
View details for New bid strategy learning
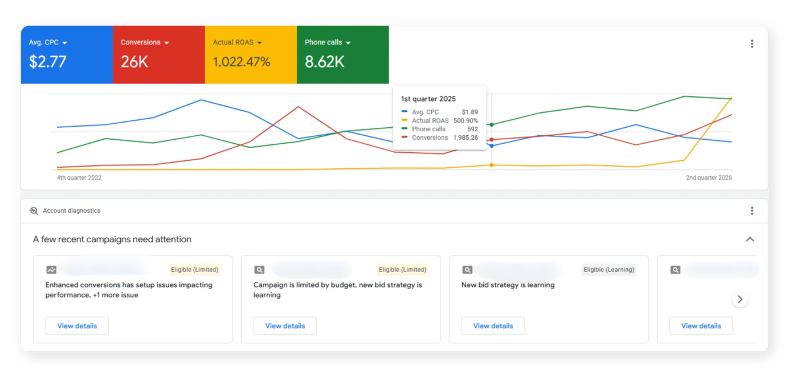493,326
